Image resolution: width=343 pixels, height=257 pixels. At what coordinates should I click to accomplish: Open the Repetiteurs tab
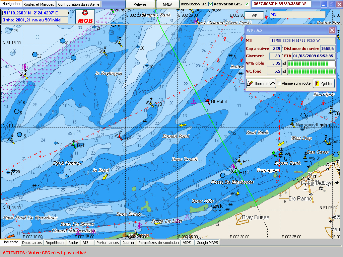(55, 243)
